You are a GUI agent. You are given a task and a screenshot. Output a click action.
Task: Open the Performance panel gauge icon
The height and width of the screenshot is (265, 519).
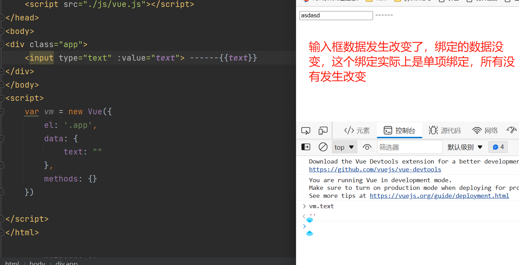point(511,130)
